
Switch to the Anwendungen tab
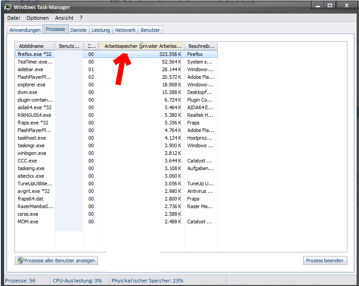(x=25, y=30)
